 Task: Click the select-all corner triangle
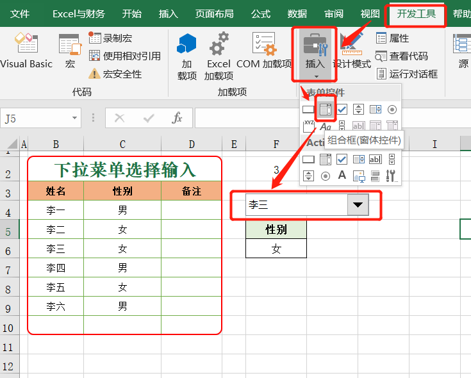pos(11,144)
